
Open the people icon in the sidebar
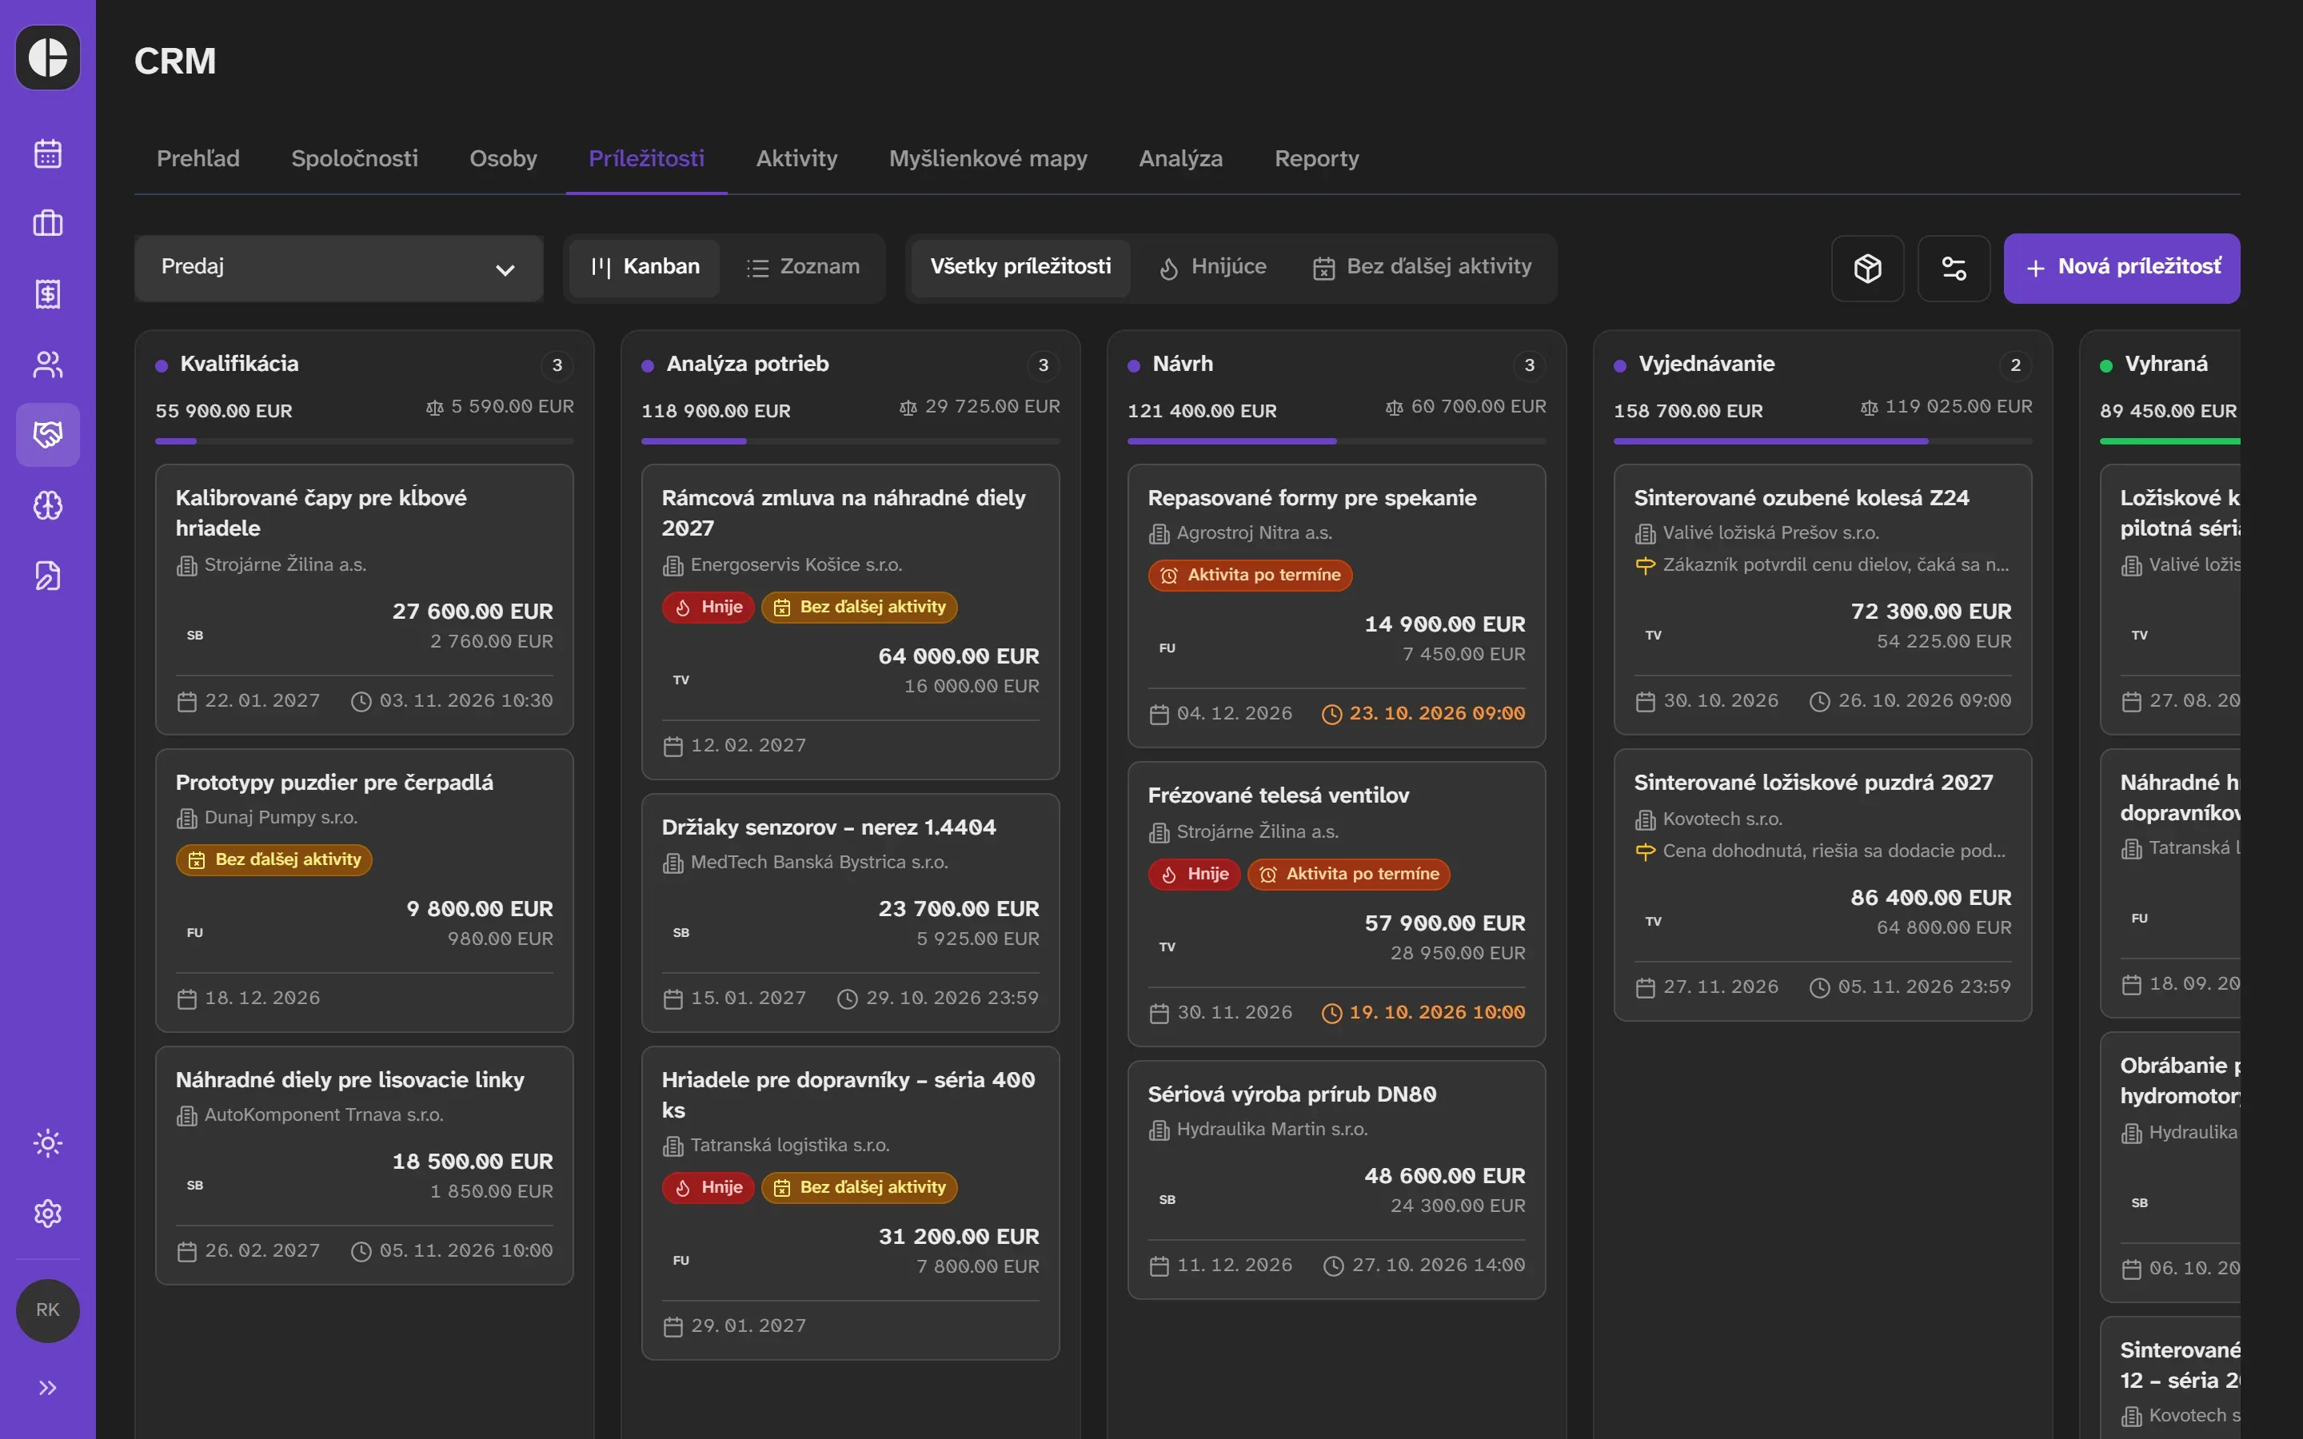coord(48,365)
